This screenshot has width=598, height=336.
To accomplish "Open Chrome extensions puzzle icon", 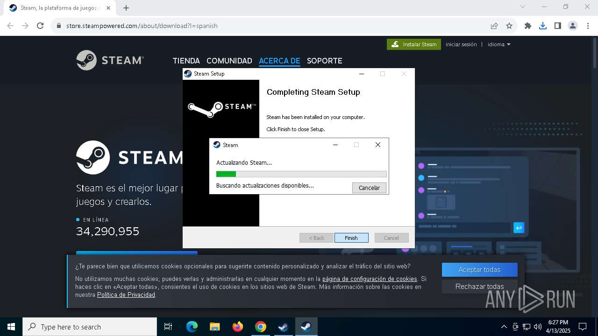I will pyautogui.click(x=528, y=26).
